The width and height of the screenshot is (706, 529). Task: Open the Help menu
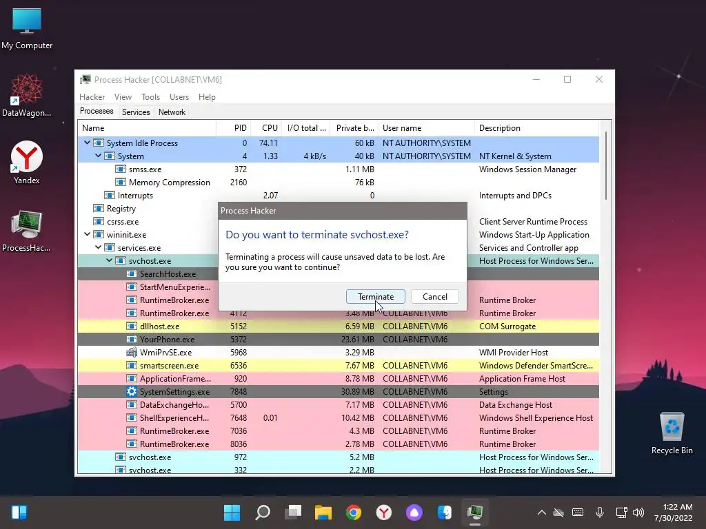coord(207,96)
